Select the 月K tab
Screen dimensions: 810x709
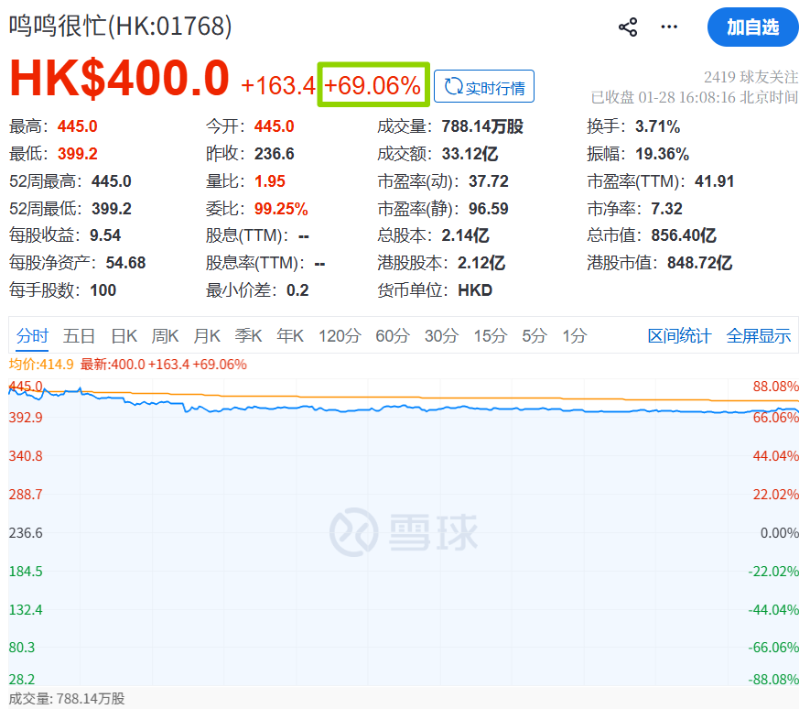click(x=207, y=336)
